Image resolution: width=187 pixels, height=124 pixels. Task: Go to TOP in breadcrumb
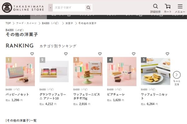(8, 23)
